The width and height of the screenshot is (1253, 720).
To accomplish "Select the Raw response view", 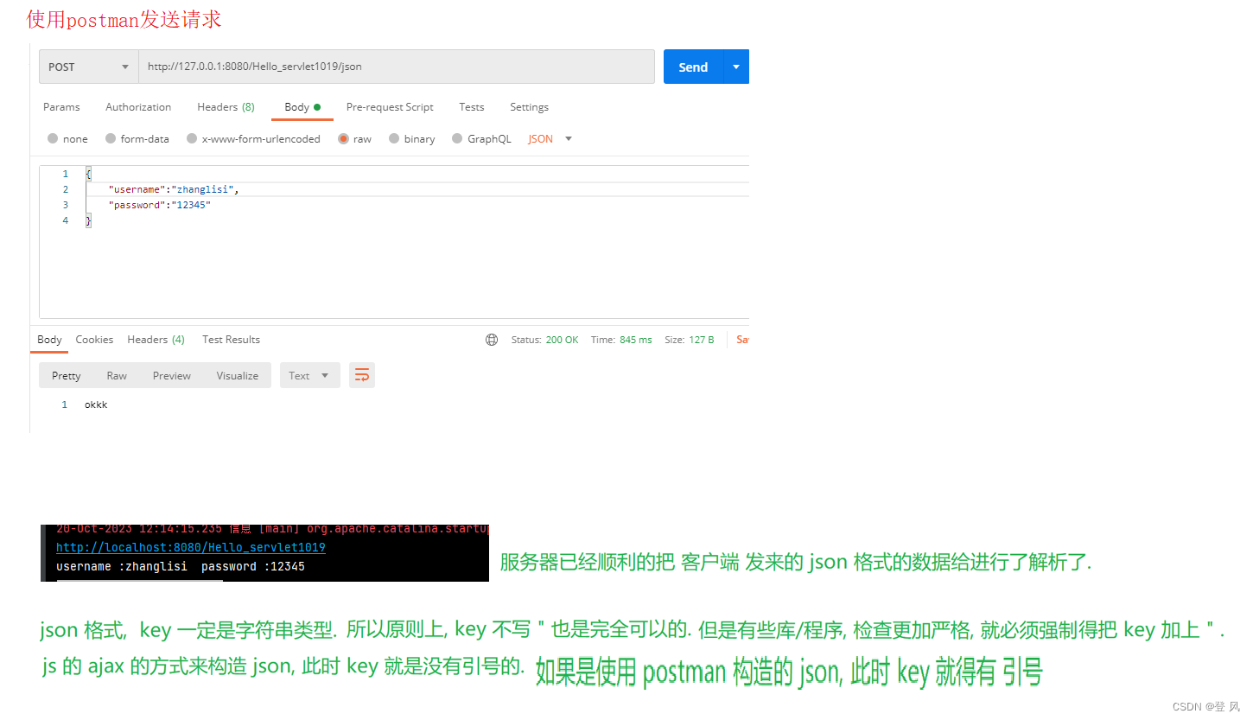I will click(117, 375).
